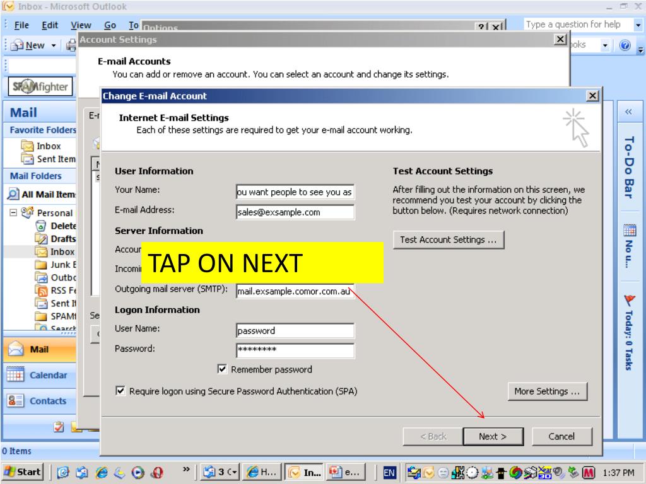Close the Account Settings window
This screenshot has height=484, width=646.
click(560, 39)
